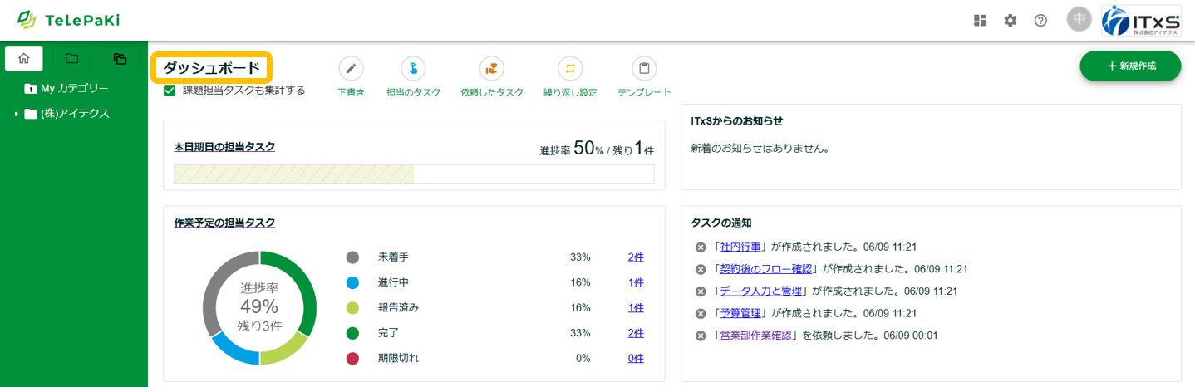Open テンプレート template clipboard icon

click(x=644, y=69)
